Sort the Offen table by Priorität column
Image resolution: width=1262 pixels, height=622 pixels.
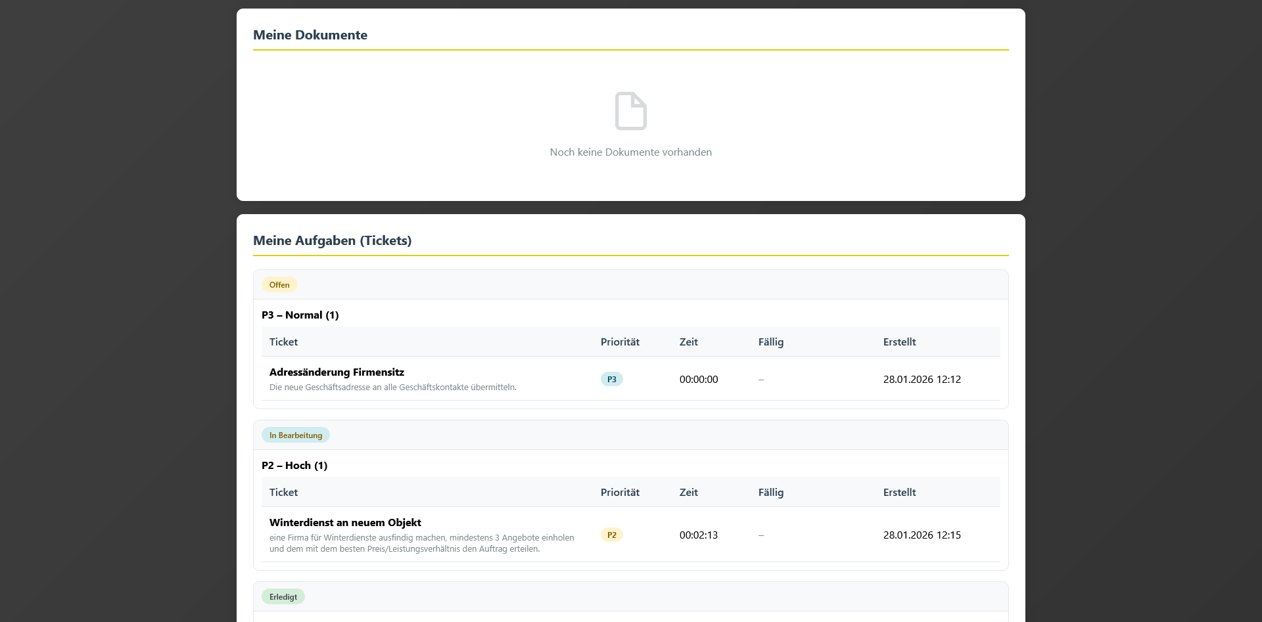click(619, 342)
